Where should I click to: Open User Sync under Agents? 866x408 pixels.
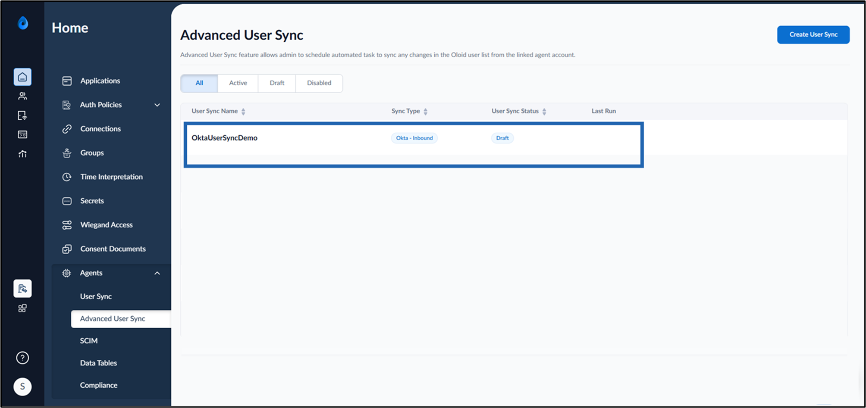click(96, 296)
